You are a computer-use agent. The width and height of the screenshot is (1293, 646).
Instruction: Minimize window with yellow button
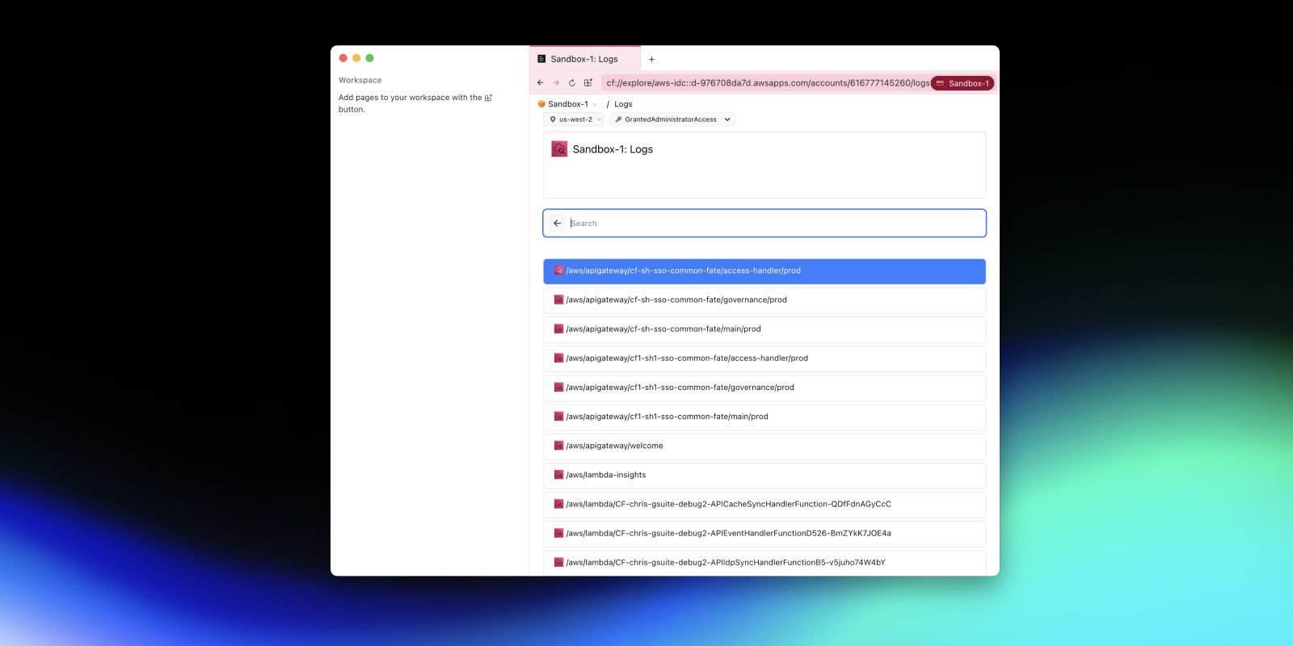click(356, 58)
